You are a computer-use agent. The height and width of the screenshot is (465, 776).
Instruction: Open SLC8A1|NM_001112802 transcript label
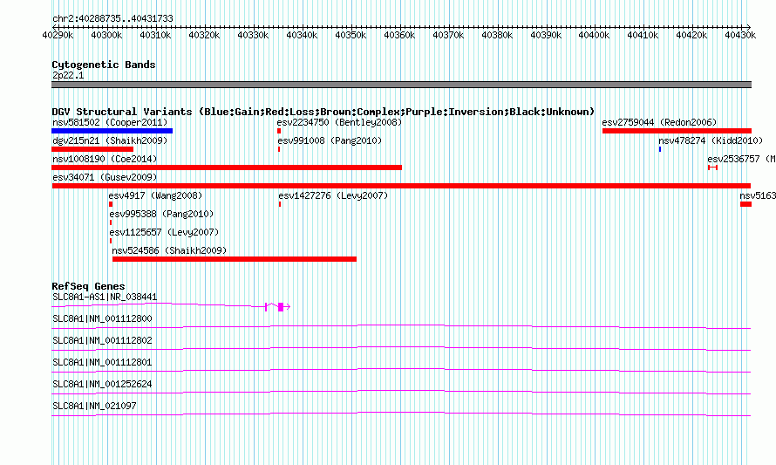tap(102, 341)
